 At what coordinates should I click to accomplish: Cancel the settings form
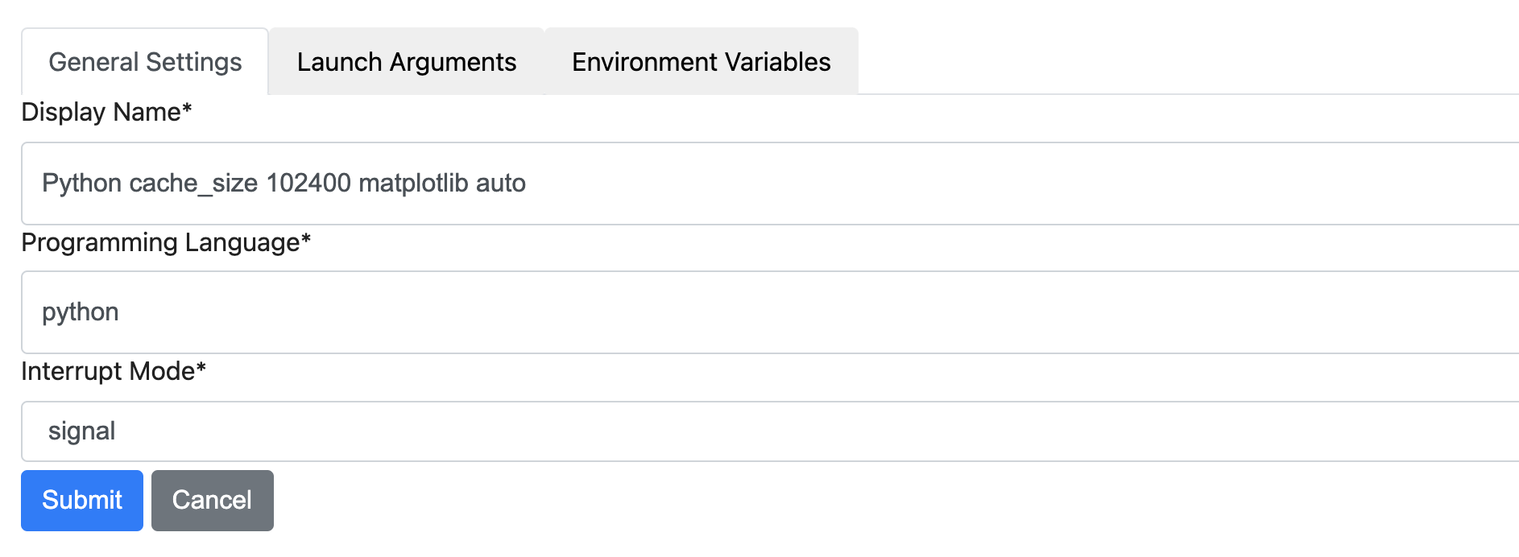tap(212, 500)
